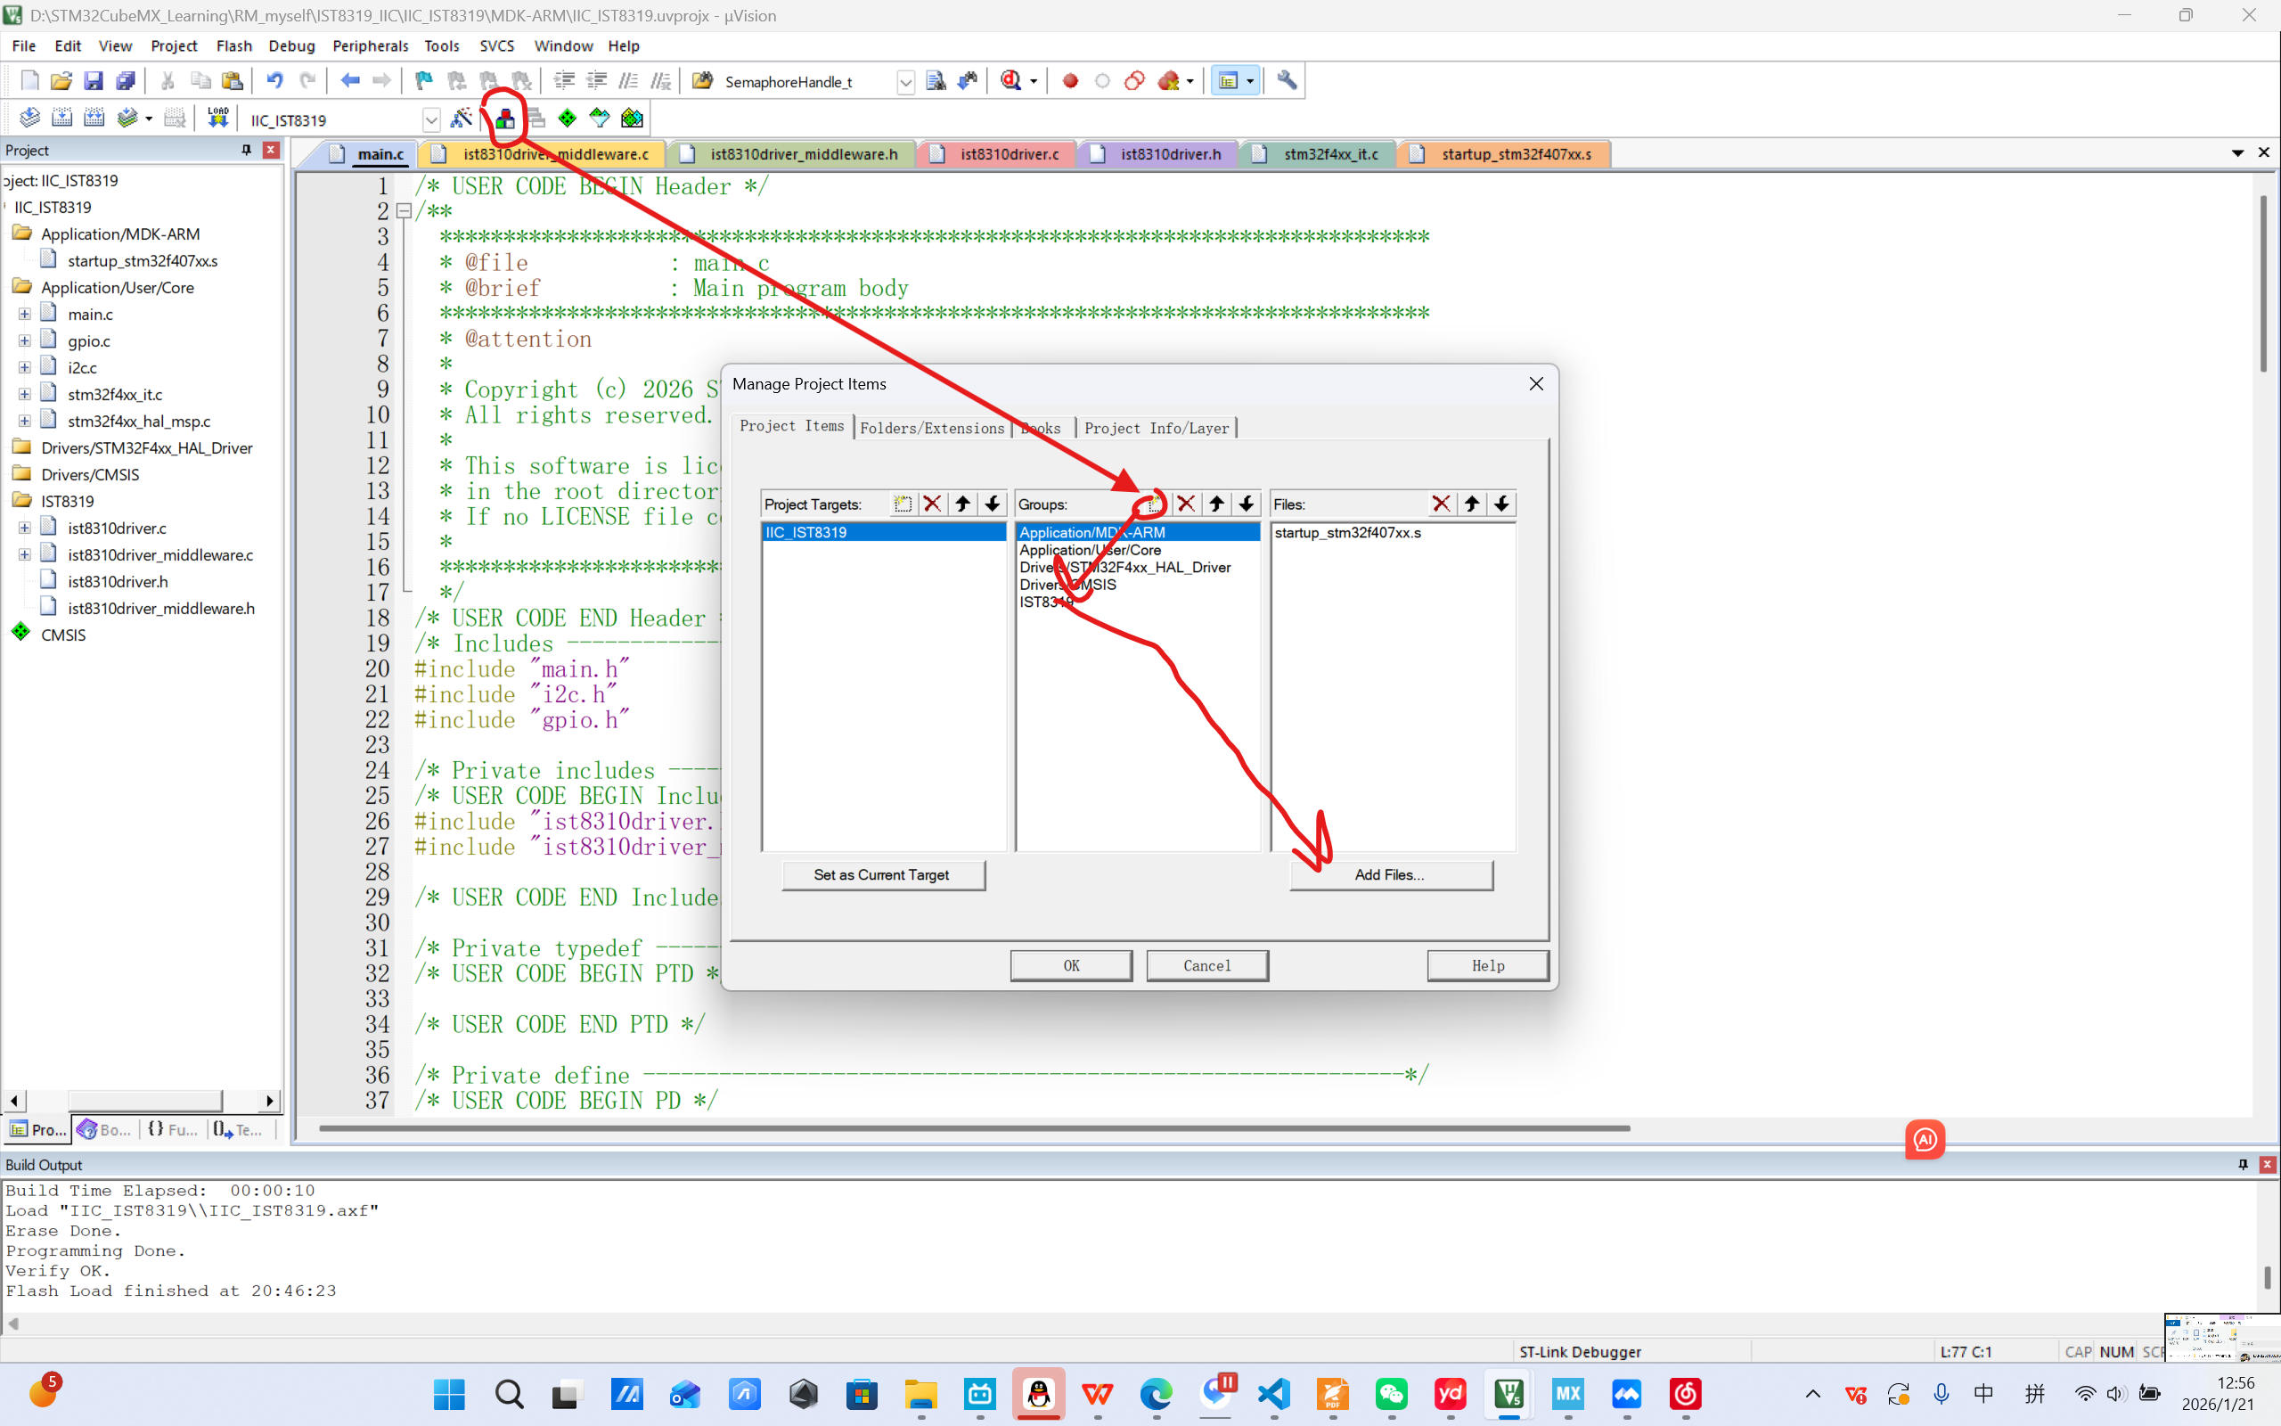2281x1426 pixels.
Task: Switch to Folders/Extensions tab
Action: pos(931,428)
